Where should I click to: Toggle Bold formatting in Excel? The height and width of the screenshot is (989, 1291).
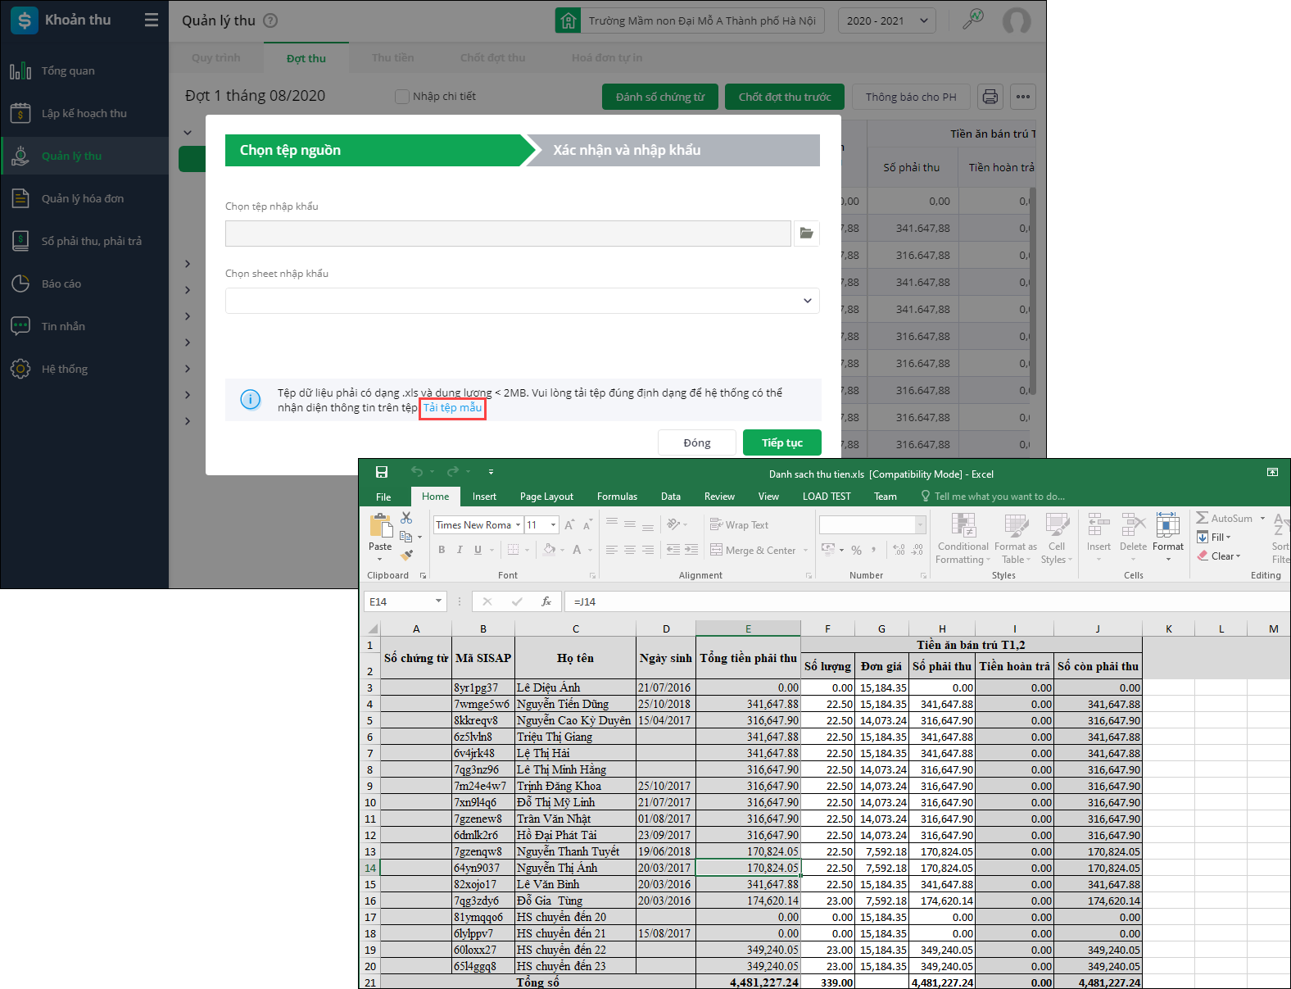(x=442, y=550)
